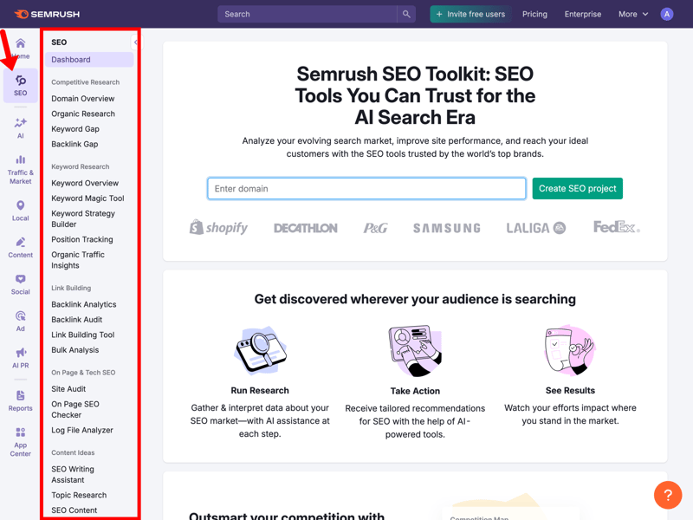Expand the More dropdown in header

tap(633, 14)
